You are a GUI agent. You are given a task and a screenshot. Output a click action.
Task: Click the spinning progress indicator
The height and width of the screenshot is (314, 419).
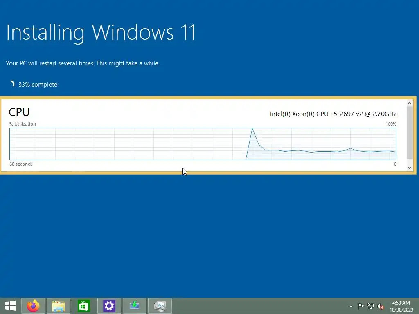tap(11, 84)
